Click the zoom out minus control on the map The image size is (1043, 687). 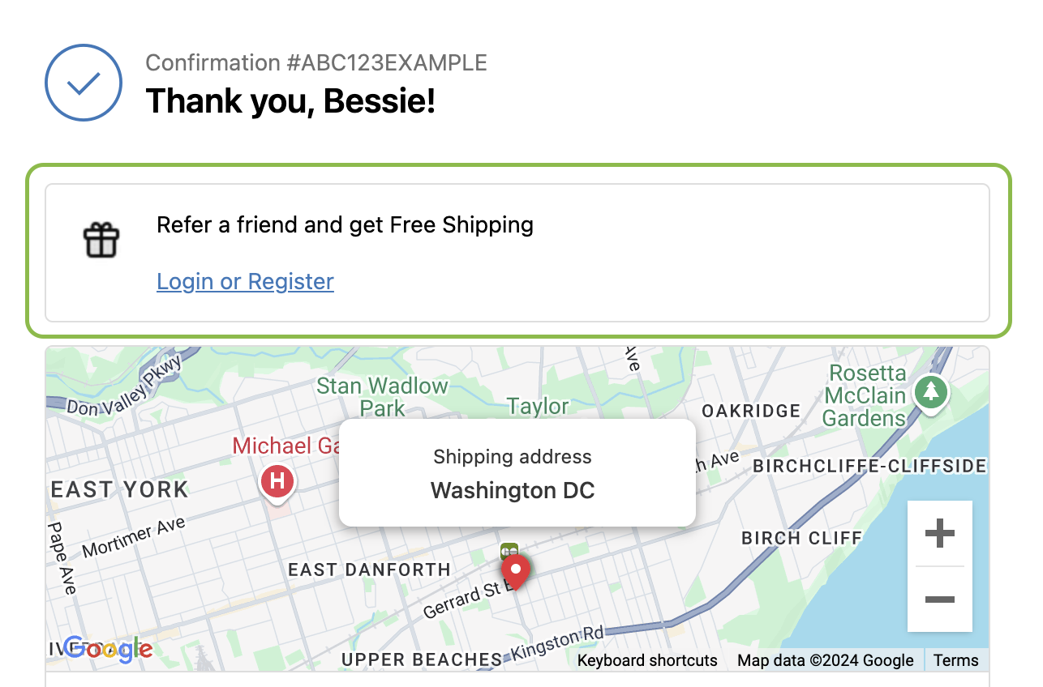939,600
